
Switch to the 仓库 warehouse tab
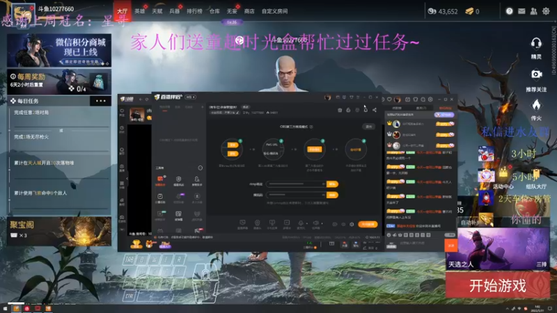[x=214, y=11]
